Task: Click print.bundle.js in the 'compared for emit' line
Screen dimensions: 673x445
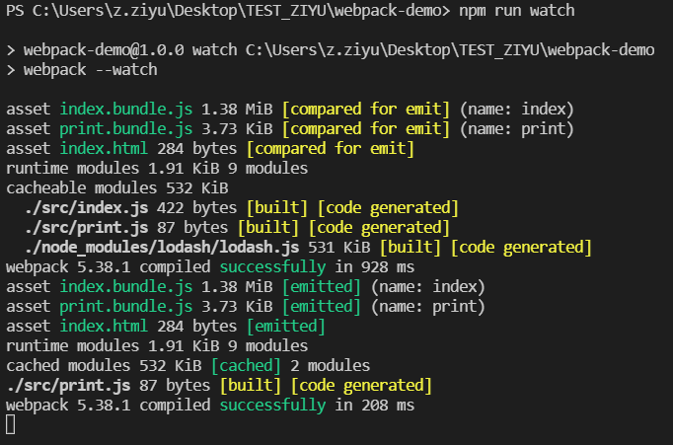Action: coord(125,128)
